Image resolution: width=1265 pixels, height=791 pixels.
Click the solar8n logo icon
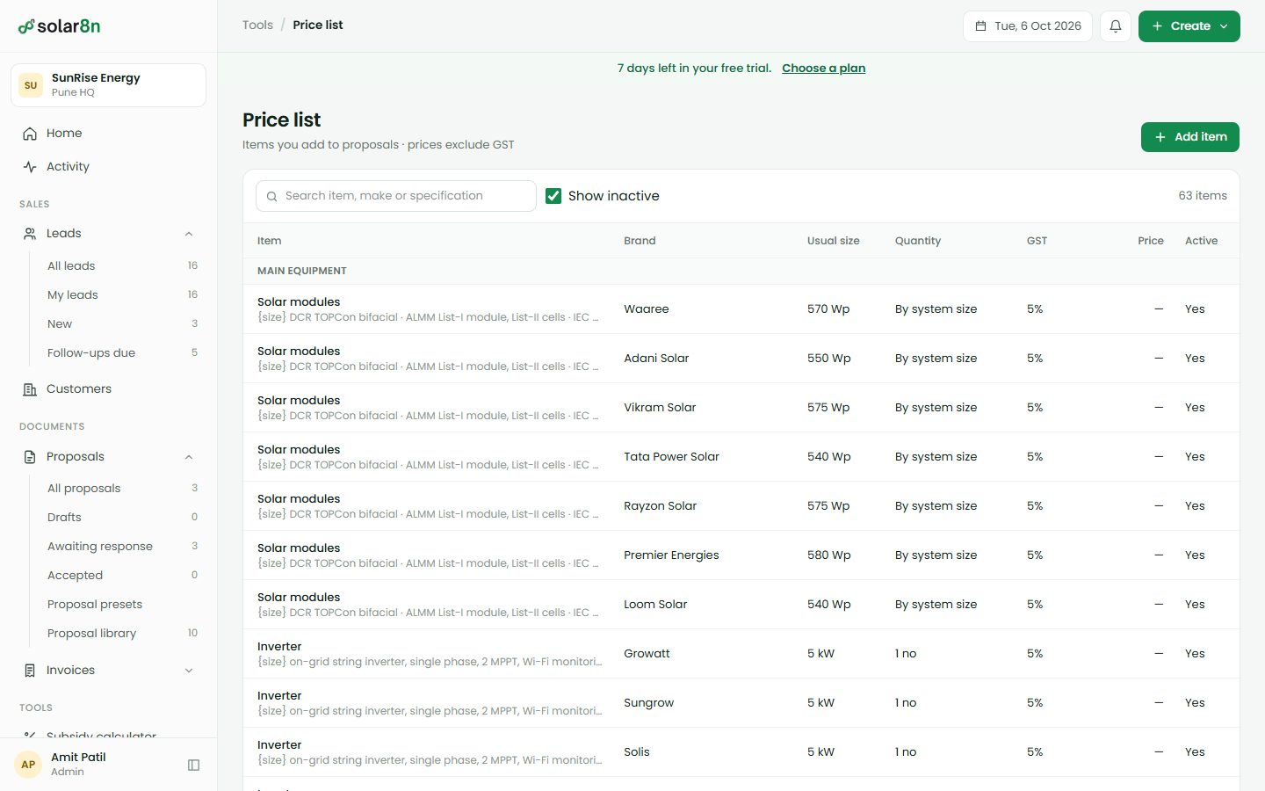(x=26, y=26)
